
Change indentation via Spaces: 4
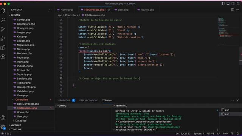point(199,133)
